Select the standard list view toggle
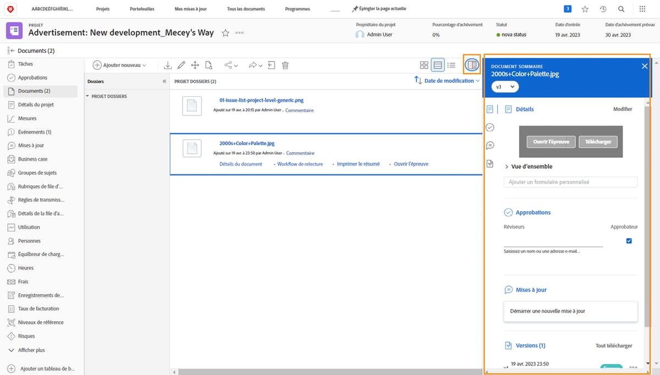 [437, 65]
